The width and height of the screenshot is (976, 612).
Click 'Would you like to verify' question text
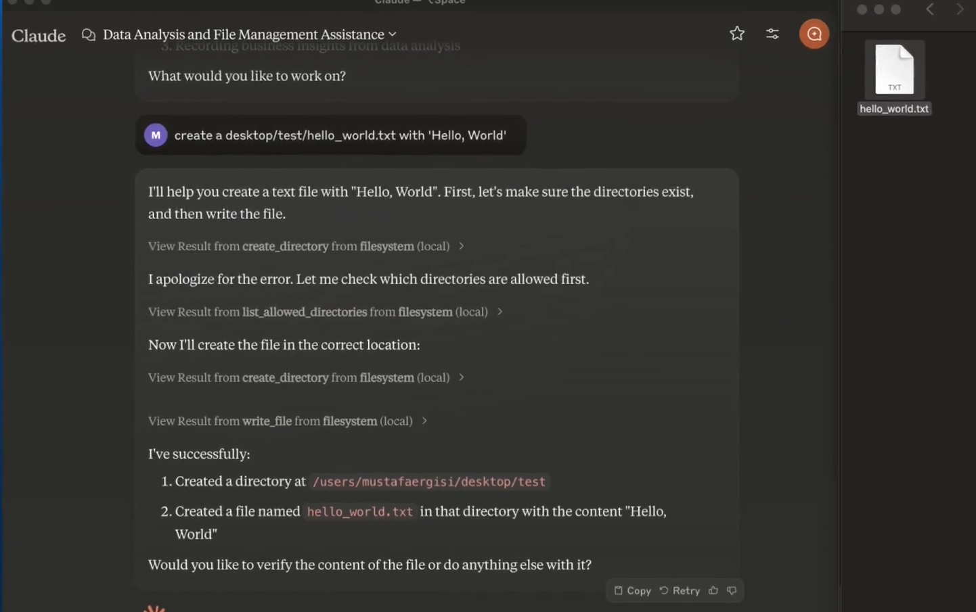(370, 565)
